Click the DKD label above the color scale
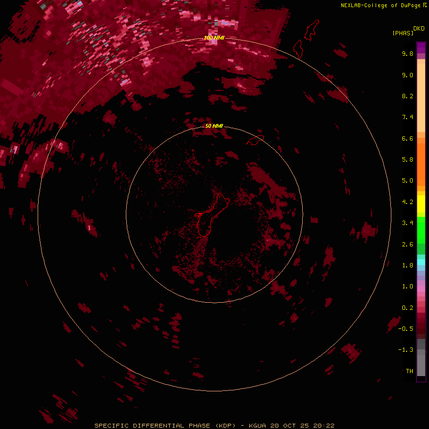This screenshot has width=429, height=429. click(419, 29)
